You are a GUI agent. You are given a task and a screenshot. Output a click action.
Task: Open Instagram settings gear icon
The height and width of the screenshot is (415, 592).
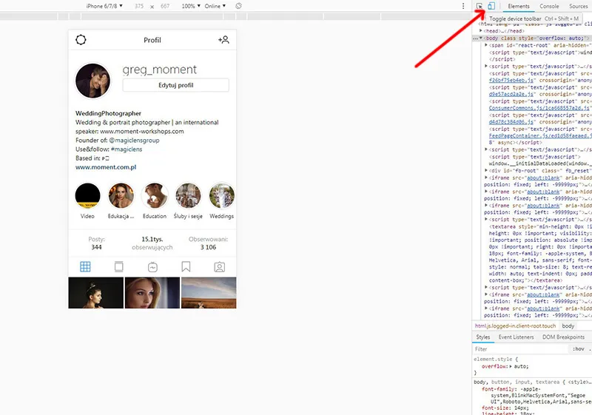81,40
